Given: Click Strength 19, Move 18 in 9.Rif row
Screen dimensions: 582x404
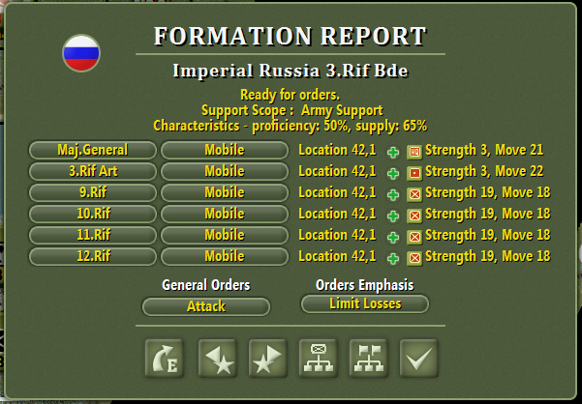Looking at the screenshot, I should 488,193.
